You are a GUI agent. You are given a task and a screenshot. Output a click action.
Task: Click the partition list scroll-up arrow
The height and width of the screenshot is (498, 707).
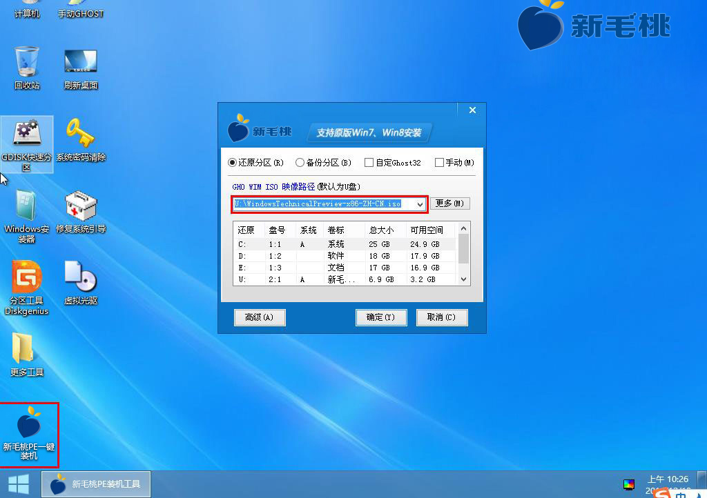point(463,228)
